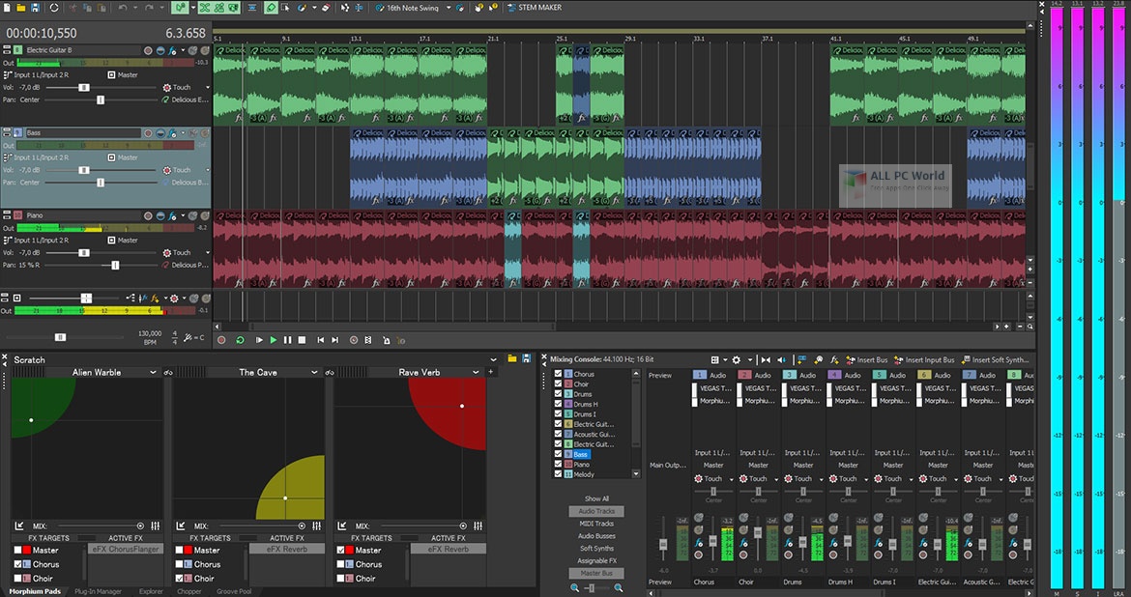Viewport: 1131px width, 597px height.
Task: Toggle loop playback in transport bar
Action: [x=240, y=340]
